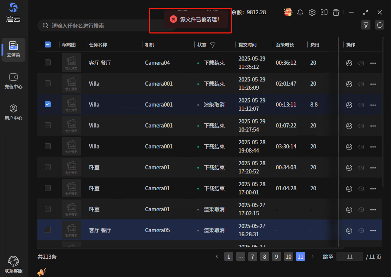This screenshot has width=391, height=277.
Task: Open the manual book icon
Action: pyautogui.click(x=324, y=12)
